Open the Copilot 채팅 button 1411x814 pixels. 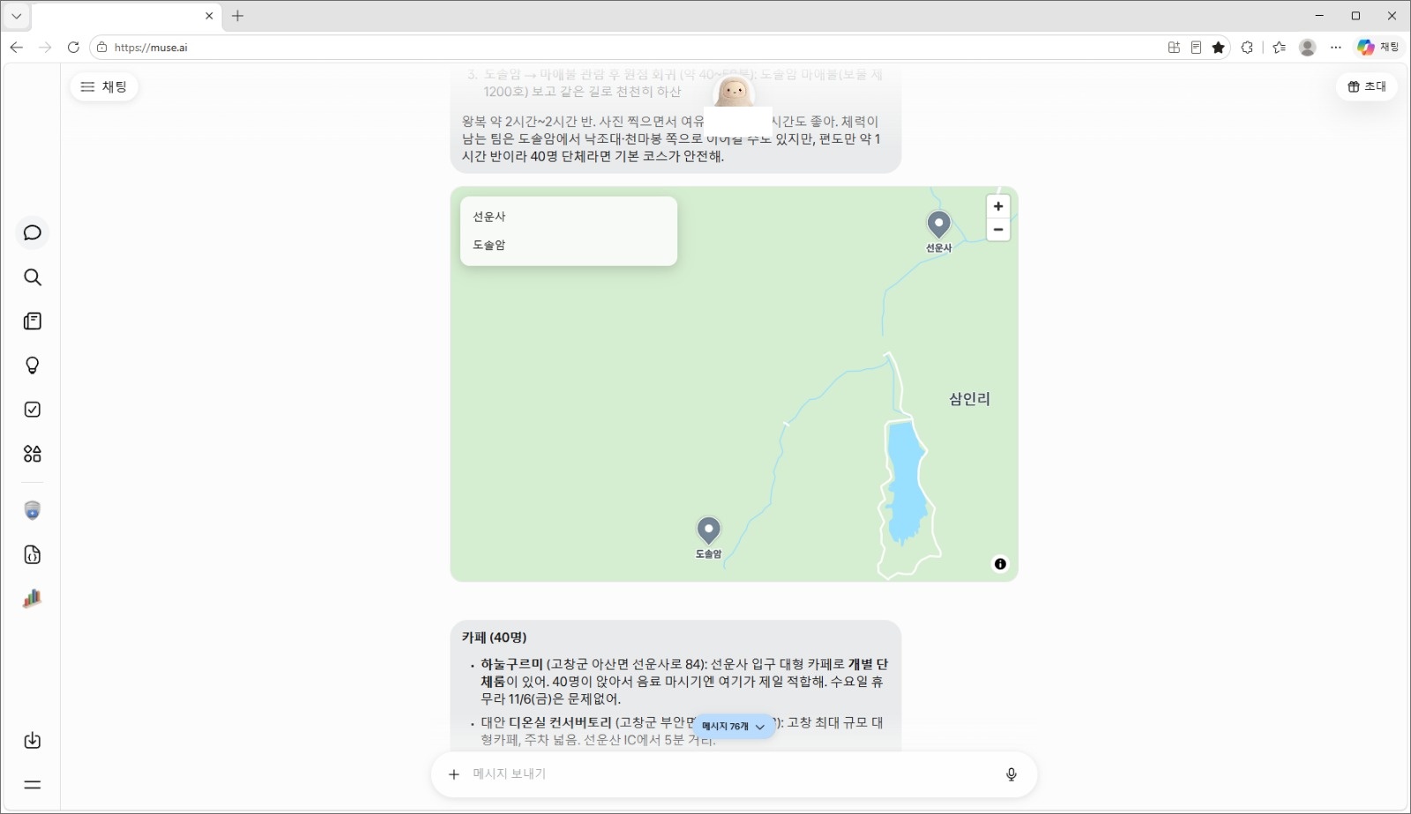pyautogui.click(x=1378, y=48)
